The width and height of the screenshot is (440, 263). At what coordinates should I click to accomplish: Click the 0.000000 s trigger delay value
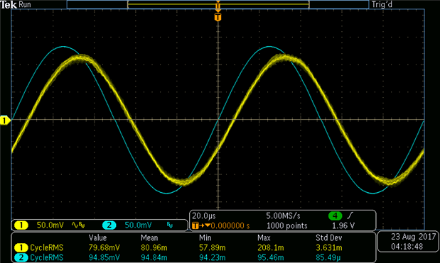(x=230, y=225)
